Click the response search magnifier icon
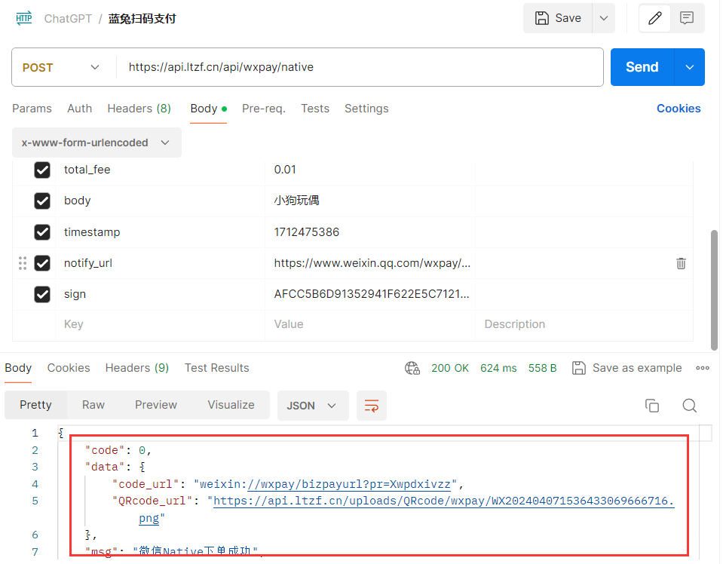Viewport: 723px width, 564px height. [689, 406]
